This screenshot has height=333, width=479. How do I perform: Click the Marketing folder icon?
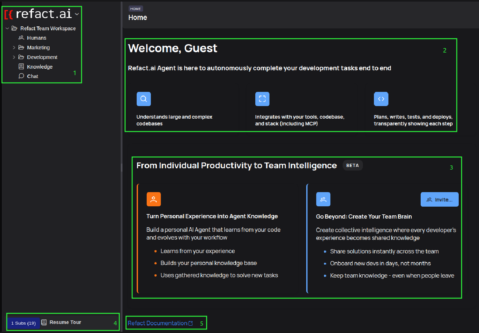21,47
